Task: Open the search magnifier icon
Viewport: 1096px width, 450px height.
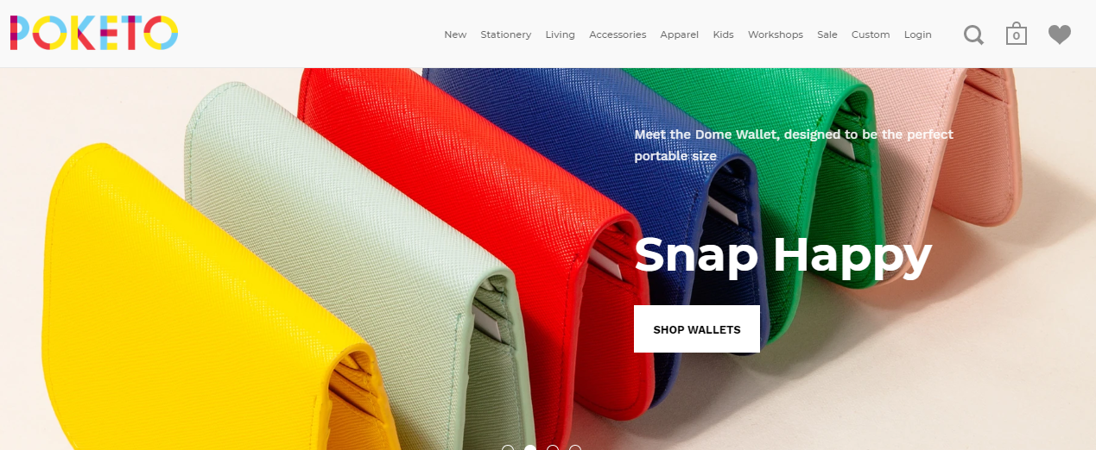Action: (973, 35)
